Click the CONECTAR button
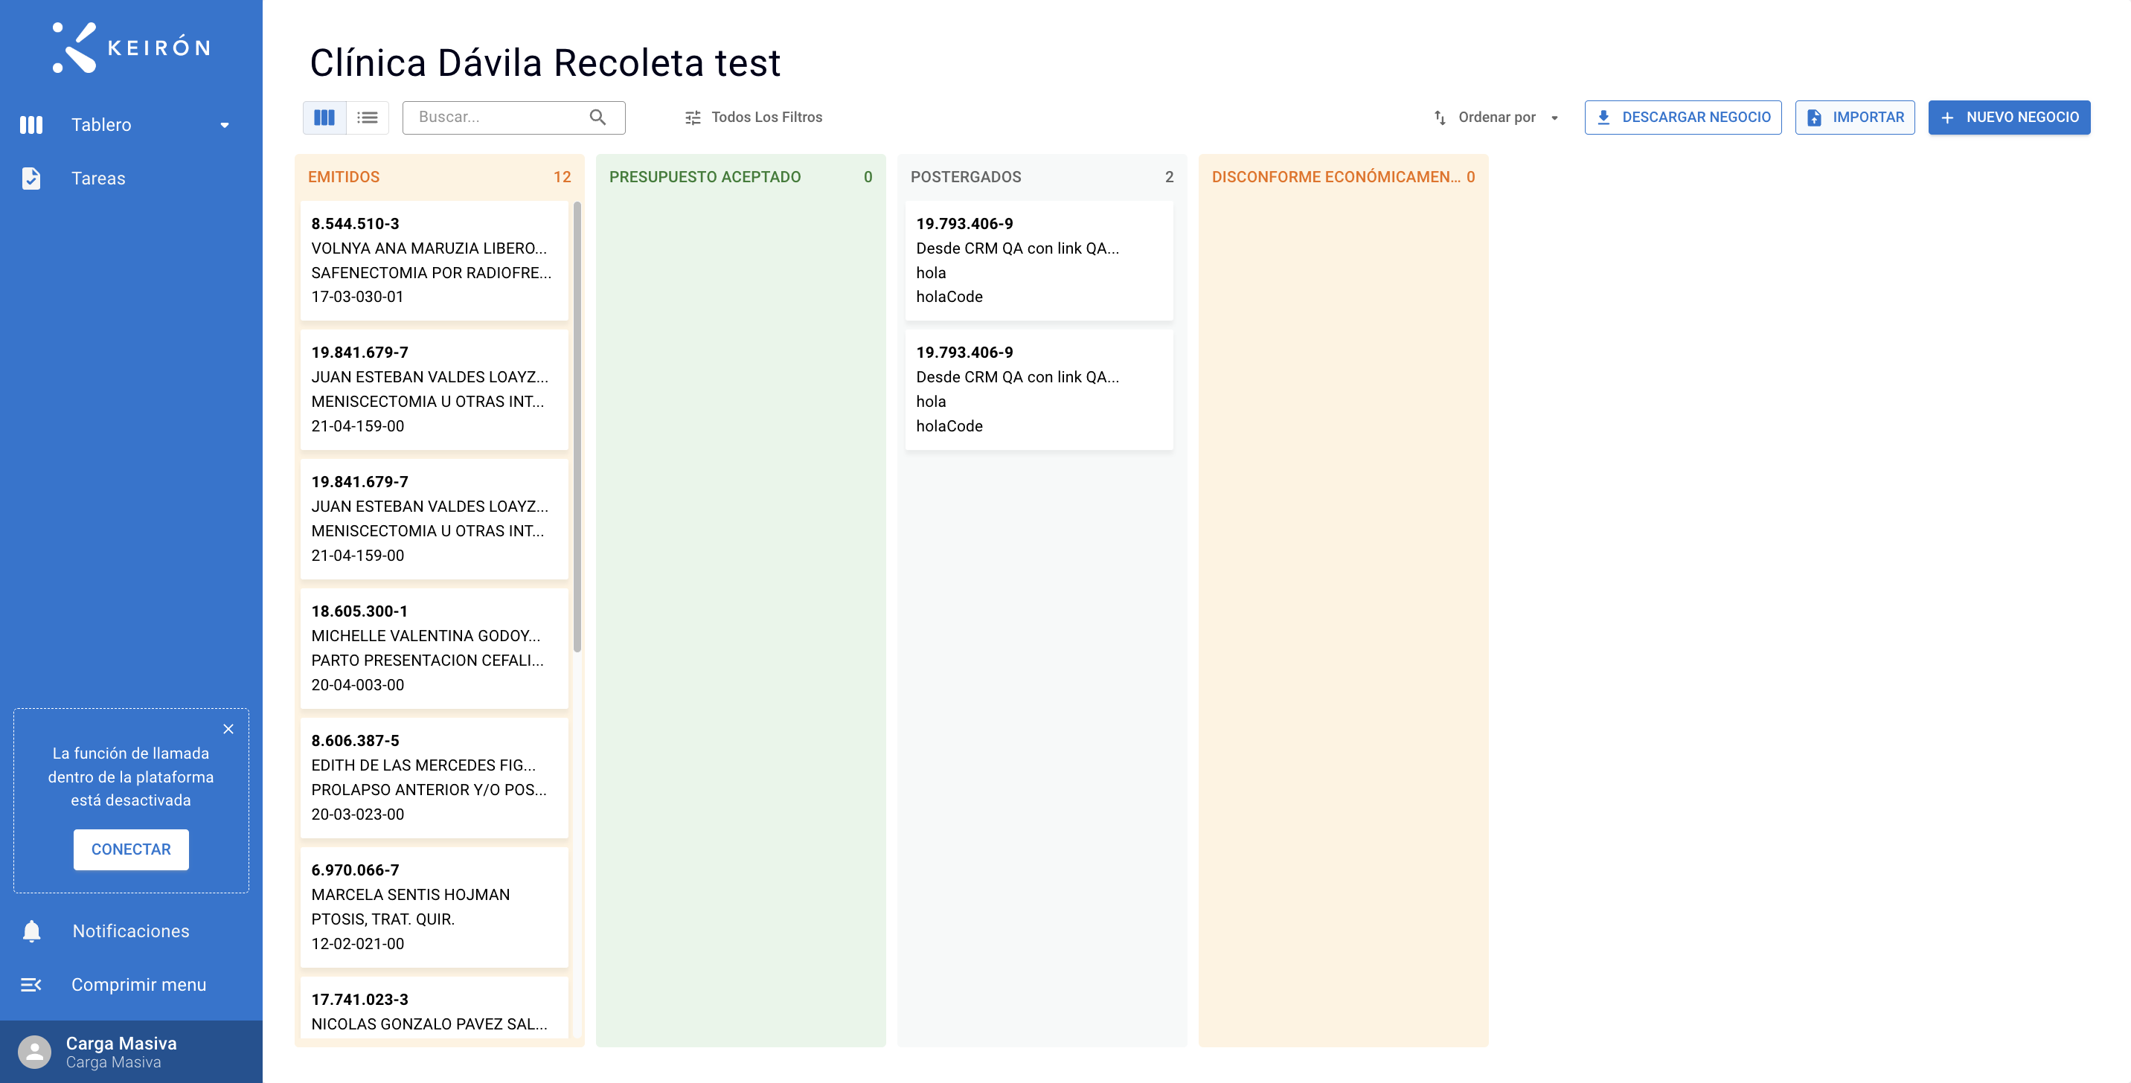Image resolution: width=2131 pixels, height=1083 pixels. coord(131,849)
